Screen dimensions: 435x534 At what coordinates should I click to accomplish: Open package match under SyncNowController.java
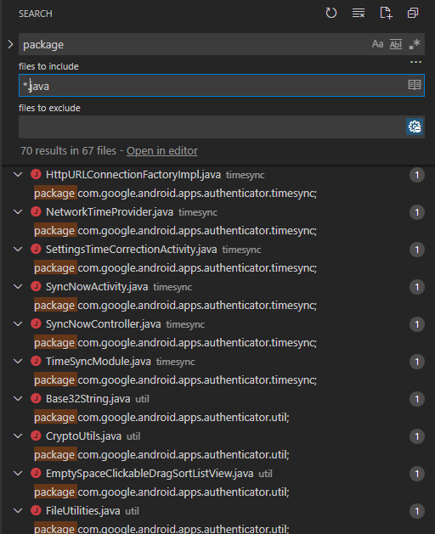(x=175, y=343)
